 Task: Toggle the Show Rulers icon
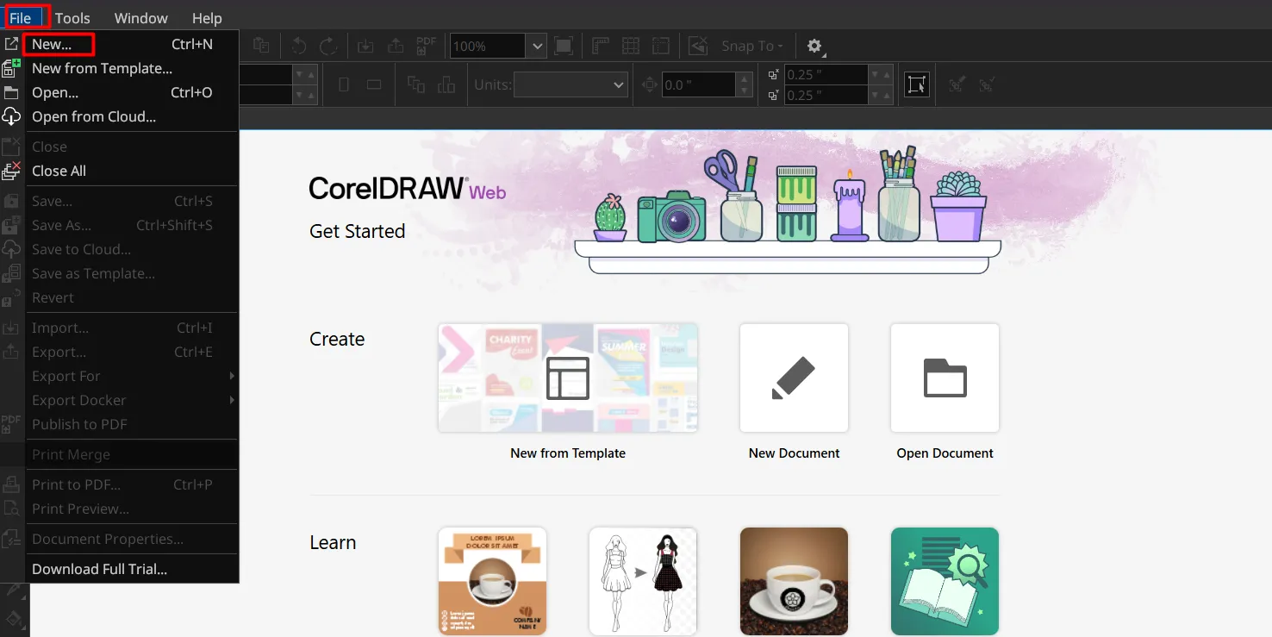601,47
